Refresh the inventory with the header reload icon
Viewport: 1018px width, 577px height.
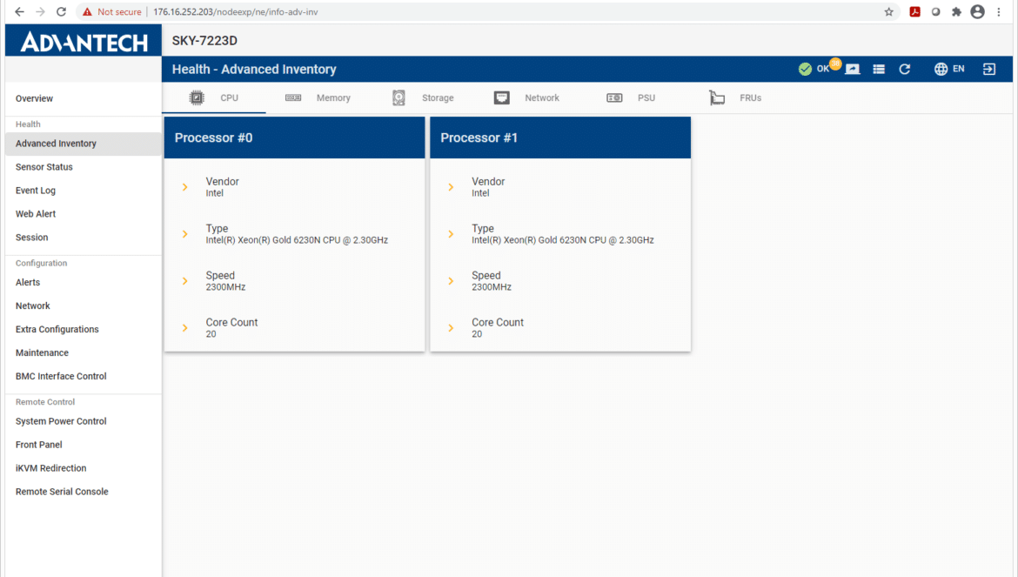[x=904, y=69]
